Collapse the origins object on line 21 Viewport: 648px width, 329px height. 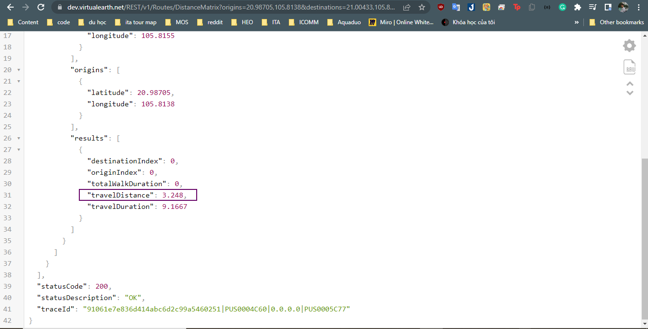pyautogui.click(x=19, y=81)
